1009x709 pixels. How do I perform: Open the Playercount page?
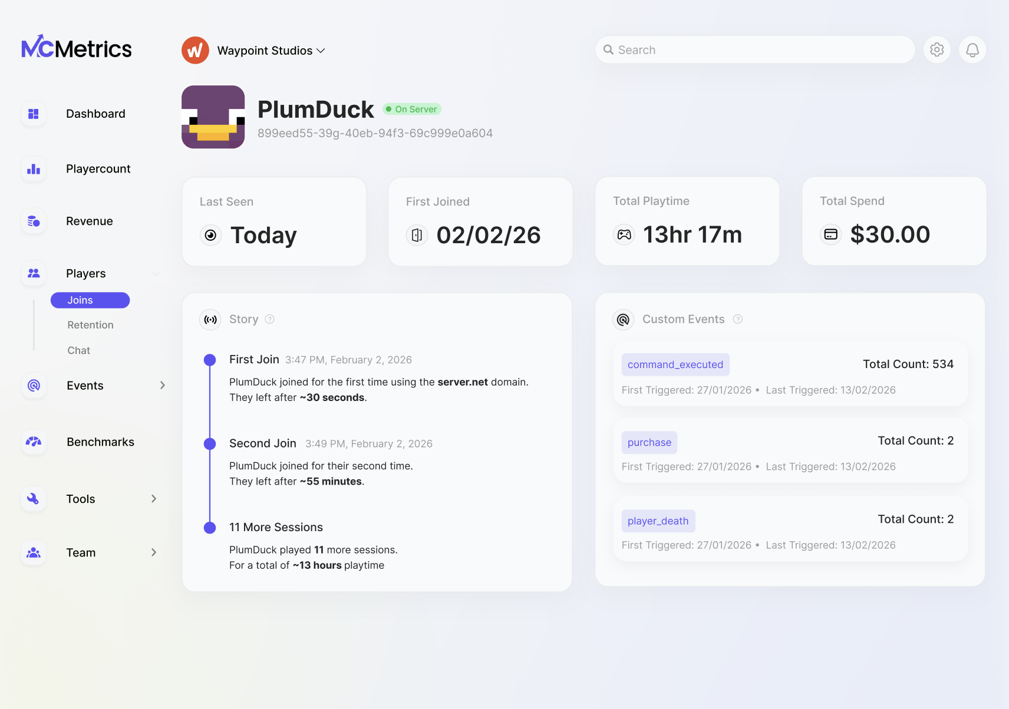click(98, 169)
